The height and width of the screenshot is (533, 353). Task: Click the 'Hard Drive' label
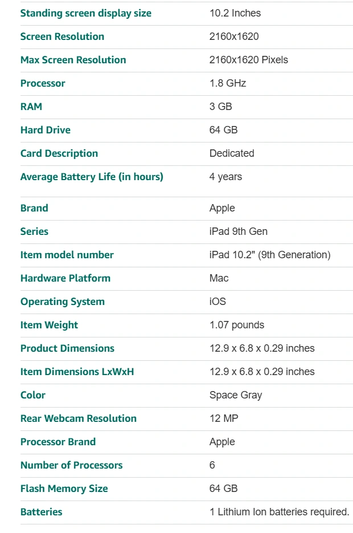click(46, 130)
